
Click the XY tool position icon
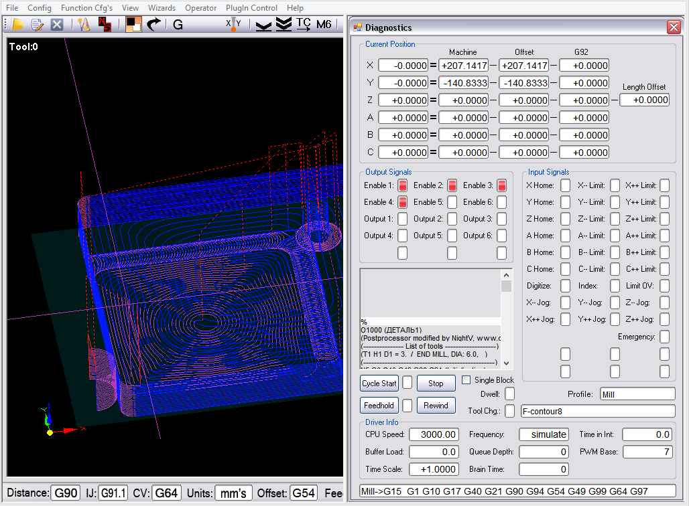click(x=233, y=25)
